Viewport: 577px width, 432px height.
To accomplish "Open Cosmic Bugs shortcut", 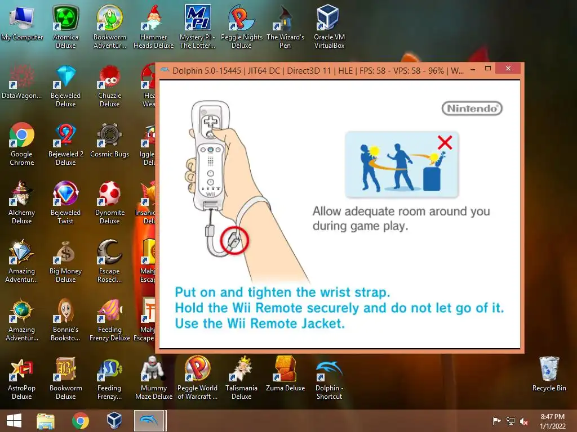I will [x=110, y=140].
